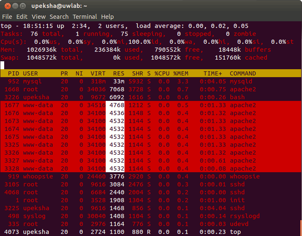The width and height of the screenshot is (302, 236).
Task: Open the Help menu
Action: (x=107, y=17)
